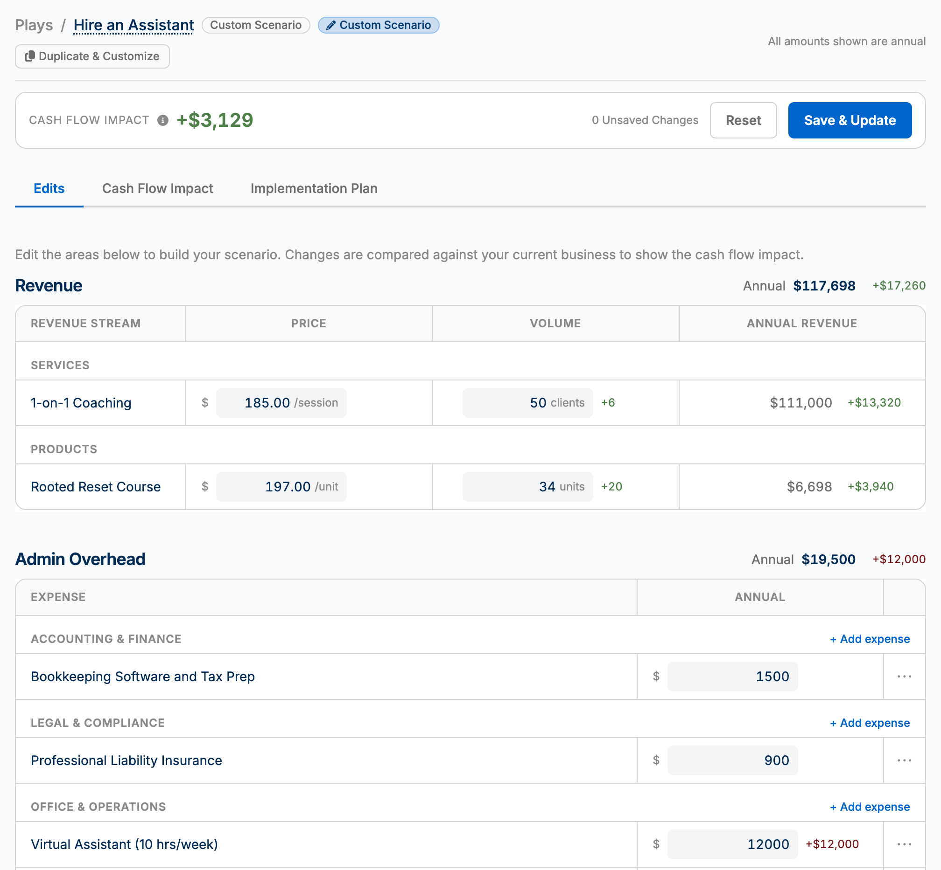The width and height of the screenshot is (941, 870).
Task: Go to Plays breadcrumb
Action: (x=34, y=25)
